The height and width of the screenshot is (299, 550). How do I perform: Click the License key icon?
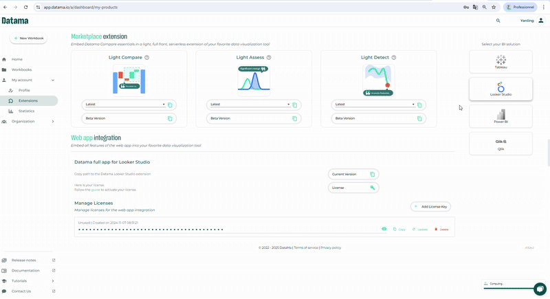[373, 188]
